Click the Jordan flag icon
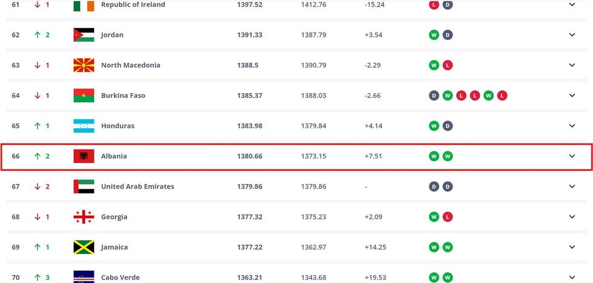593x283 pixels. [x=84, y=35]
